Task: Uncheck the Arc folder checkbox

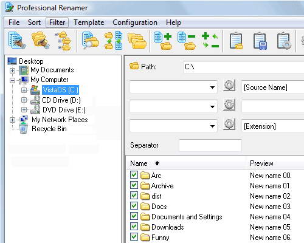Action: (134, 175)
